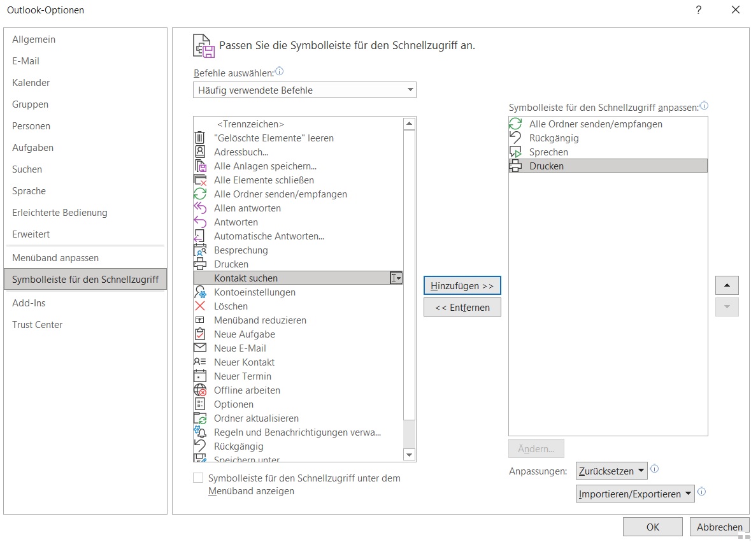Click the info icon next to Importieren/Exportieren
Viewport: 751px width, 542px height.
click(701, 492)
